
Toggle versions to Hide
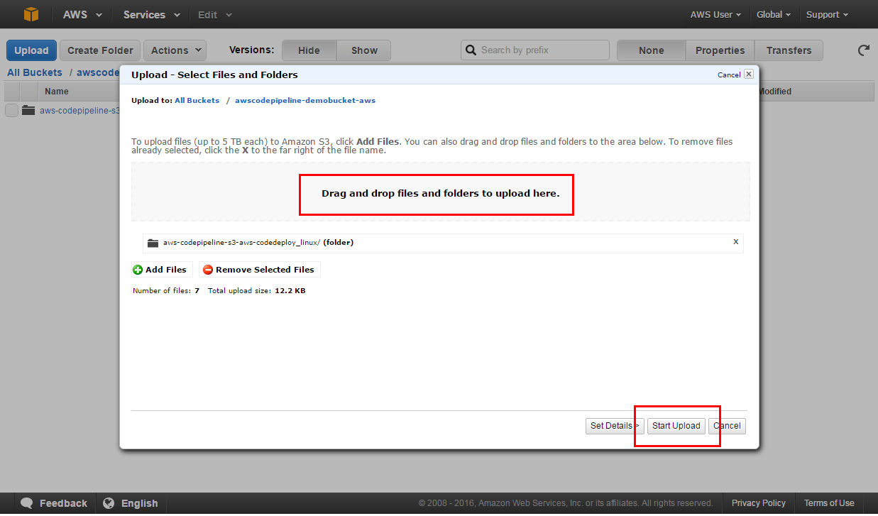[309, 50]
